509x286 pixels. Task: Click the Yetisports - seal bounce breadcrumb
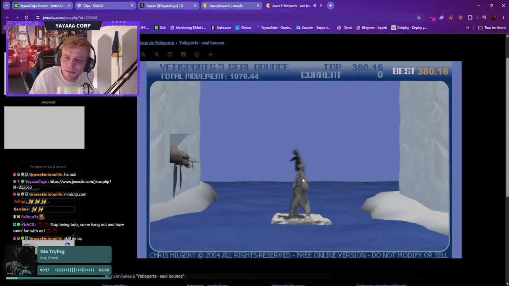(202, 43)
